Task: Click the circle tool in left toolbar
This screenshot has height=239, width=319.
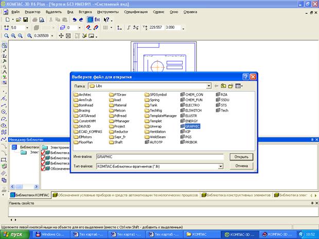Action: (x=4, y=112)
